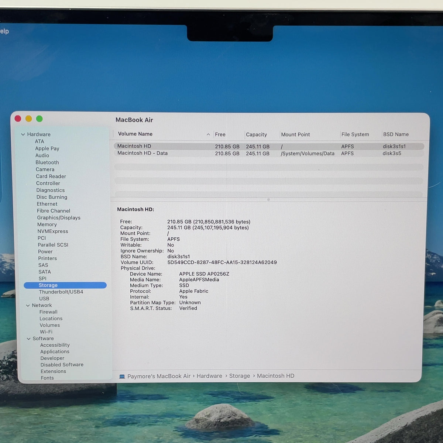The image size is (443, 443).
Task: Select Firewall under Network
Action: coord(48,312)
